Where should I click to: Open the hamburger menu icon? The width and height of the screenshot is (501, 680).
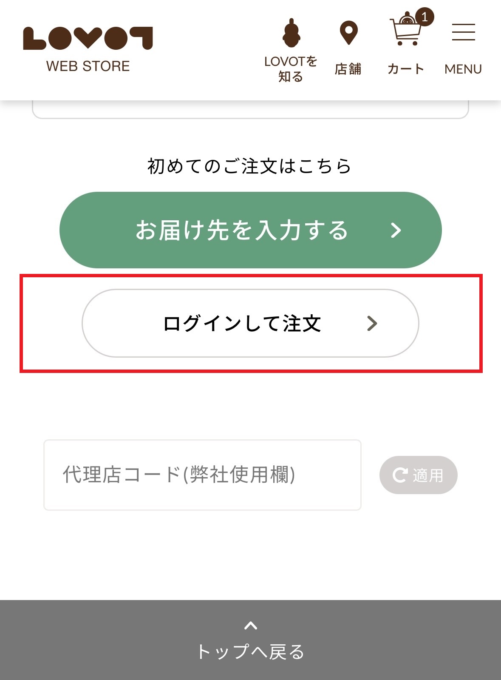[x=463, y=32]
